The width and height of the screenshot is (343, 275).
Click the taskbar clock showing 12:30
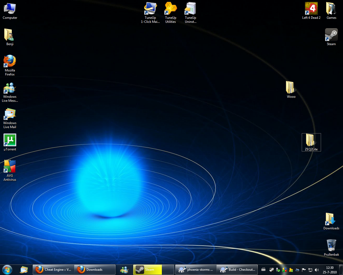(x=330, y=270)
